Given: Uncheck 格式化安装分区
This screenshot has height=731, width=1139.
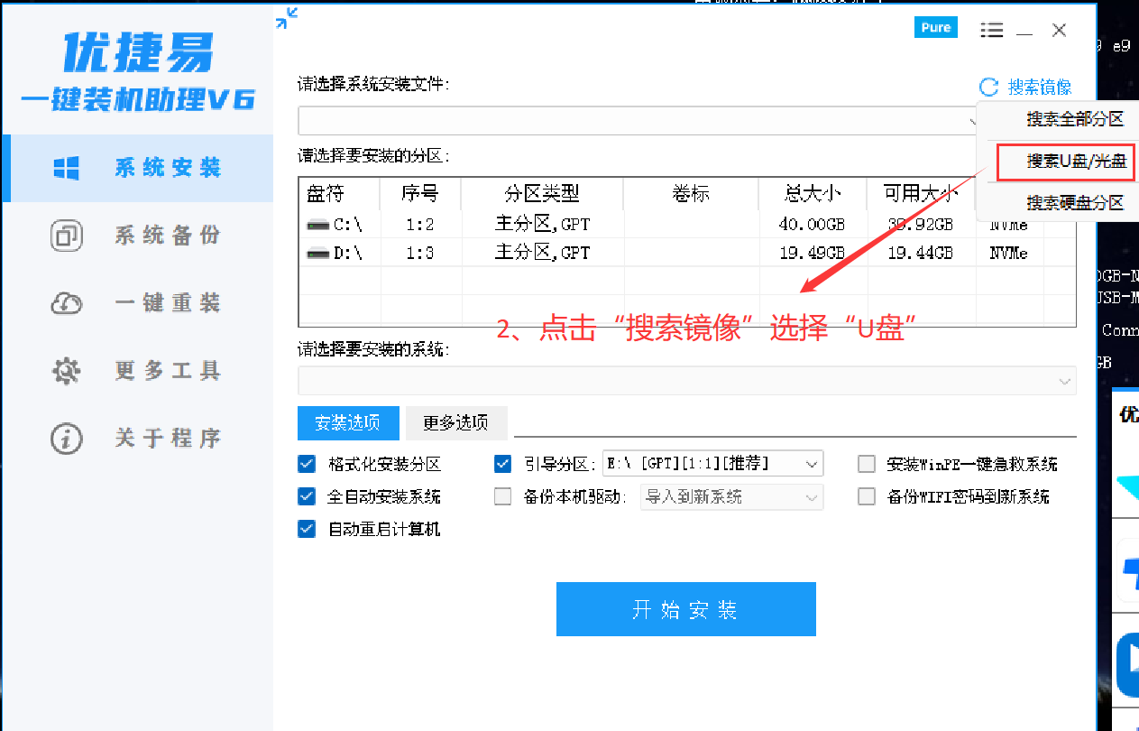Looking at the screenshot, I should point(307,464).
